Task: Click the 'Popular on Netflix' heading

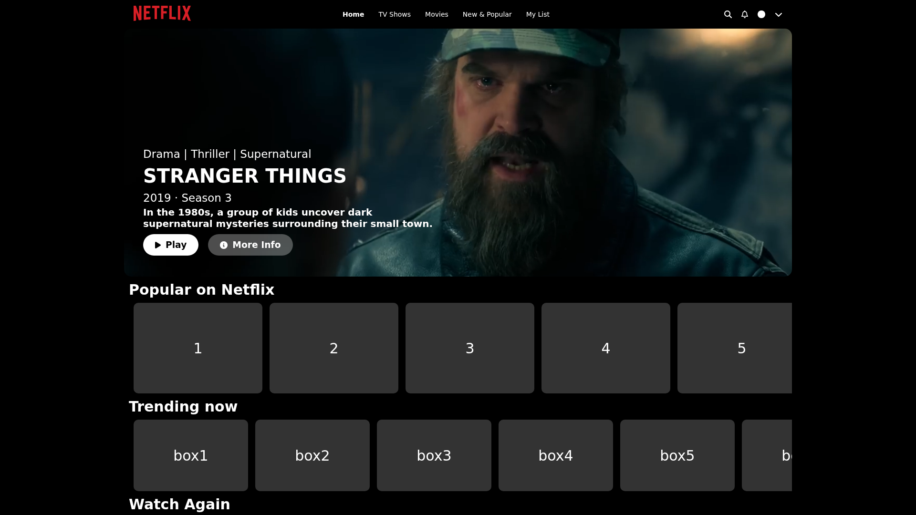Action: coord(201,289)
